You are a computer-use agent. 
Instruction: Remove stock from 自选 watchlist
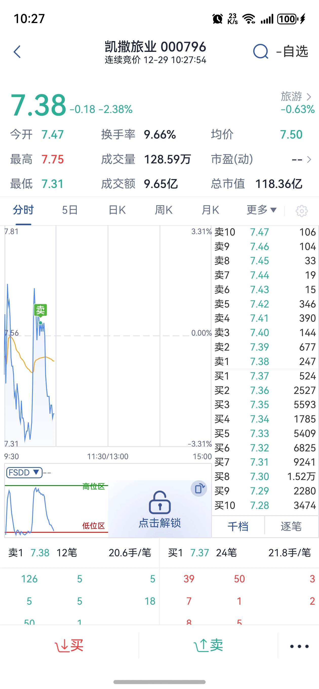(x=292, y=51)
